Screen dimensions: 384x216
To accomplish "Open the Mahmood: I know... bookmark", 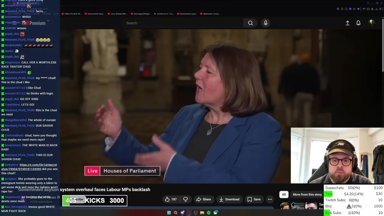I will (210, 14).
